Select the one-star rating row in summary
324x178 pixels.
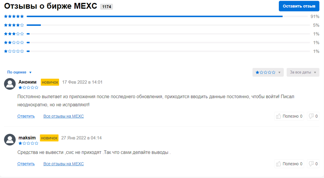tap(162, 51)
